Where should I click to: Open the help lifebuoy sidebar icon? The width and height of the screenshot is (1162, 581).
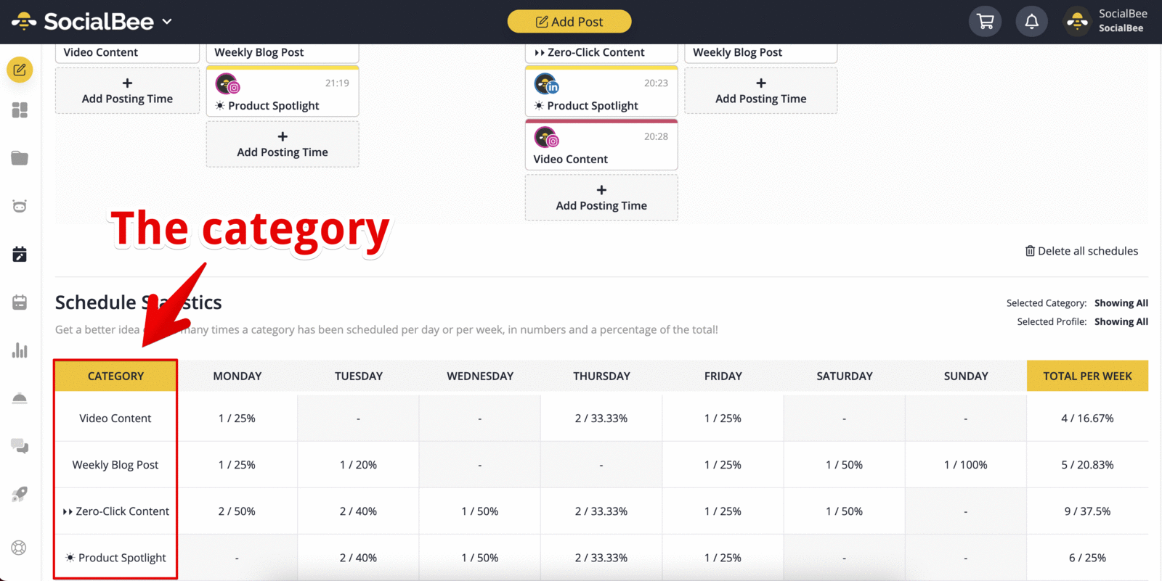[20, 548]
